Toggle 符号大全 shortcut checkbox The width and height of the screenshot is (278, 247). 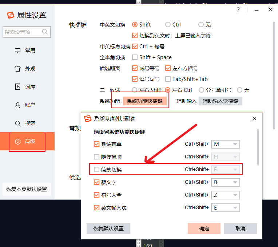pos(96,195)
